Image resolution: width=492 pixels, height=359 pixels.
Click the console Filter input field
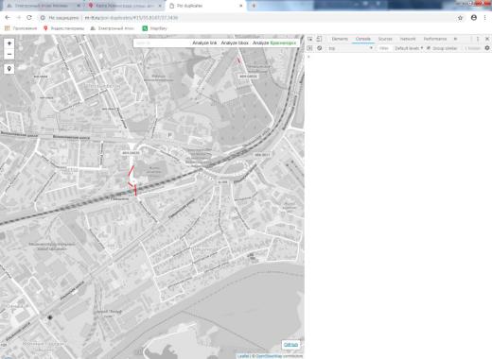pyautogui.click(x=384, y=48)
